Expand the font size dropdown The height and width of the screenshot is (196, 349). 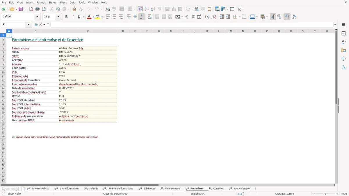pyautogui.click(x=58, y=17)
